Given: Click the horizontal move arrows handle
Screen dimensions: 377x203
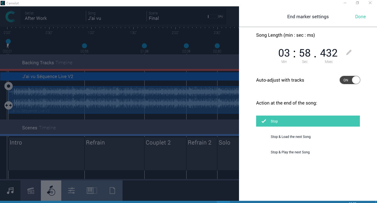Looking at the screenshot, I should [9, 105].
